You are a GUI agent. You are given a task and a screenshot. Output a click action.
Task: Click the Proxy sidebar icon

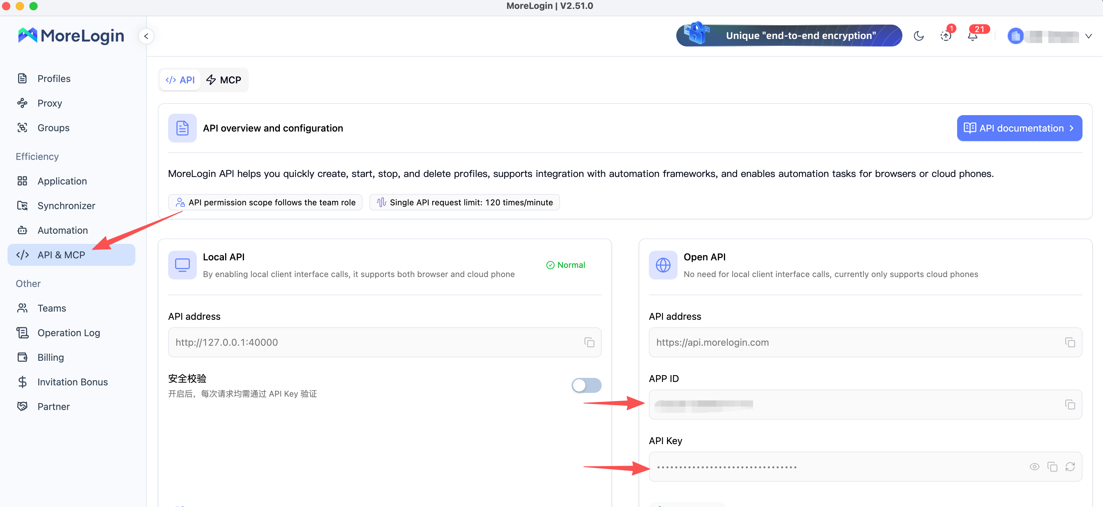coord(22,103)
